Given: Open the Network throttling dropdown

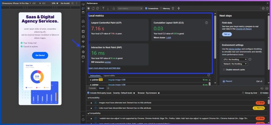Looking at the screenshot, I should click(x=235, y=64).
